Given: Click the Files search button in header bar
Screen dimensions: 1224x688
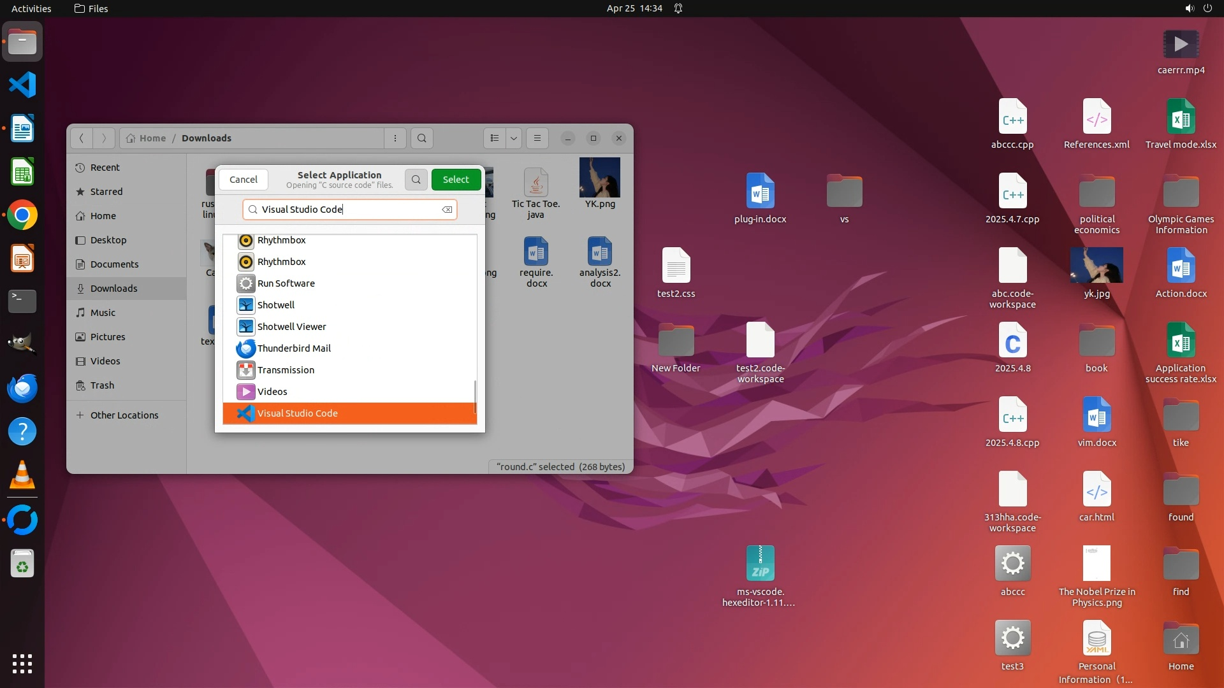Looking at the screenshot, I should tap(421, 138).
